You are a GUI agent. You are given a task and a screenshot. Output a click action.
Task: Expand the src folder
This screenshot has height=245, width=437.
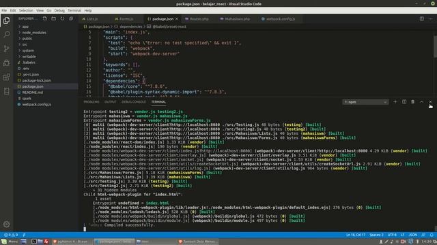click(25, 44)
